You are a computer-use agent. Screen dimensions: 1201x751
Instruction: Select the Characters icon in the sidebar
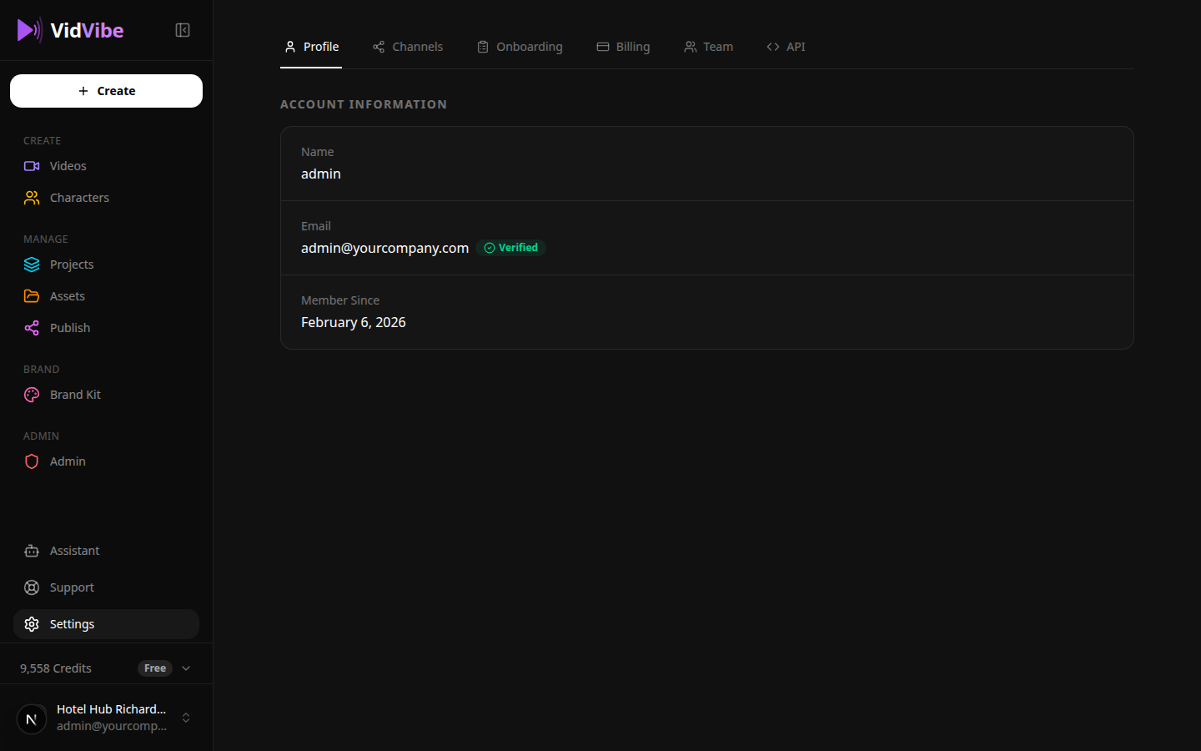[31, 197]
